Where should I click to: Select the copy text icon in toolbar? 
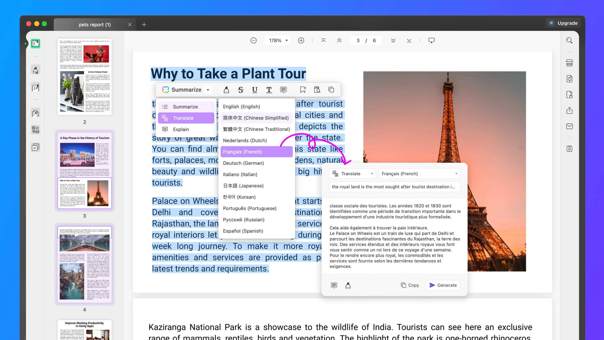pyautogui.click(x=331, y=90)
